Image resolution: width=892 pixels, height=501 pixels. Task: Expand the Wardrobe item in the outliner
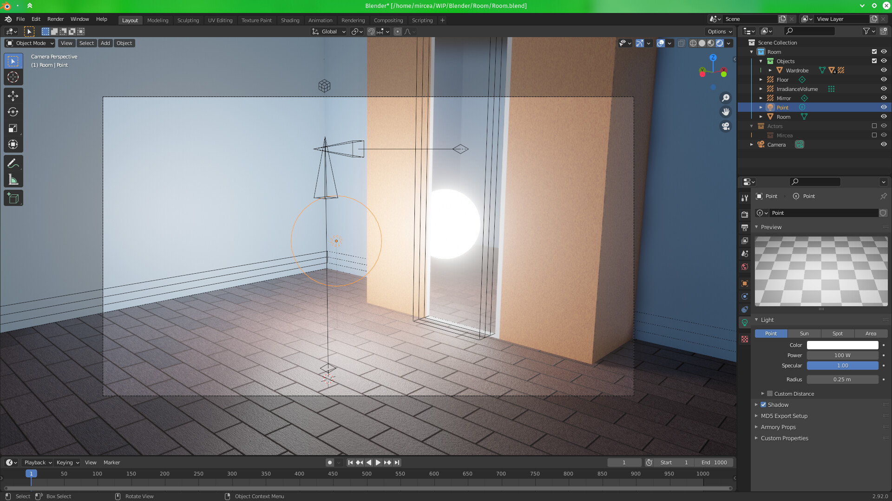click(x=770, y=70)
